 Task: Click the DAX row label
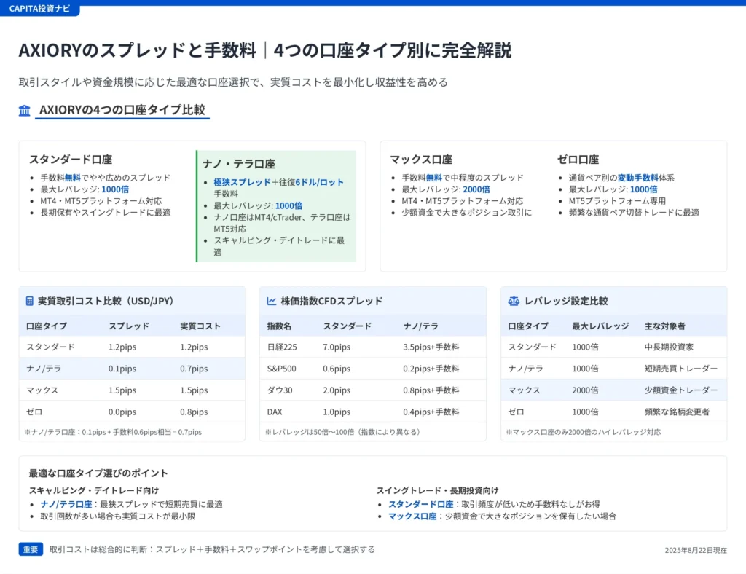pyautogui.click(x=275, y=412)
